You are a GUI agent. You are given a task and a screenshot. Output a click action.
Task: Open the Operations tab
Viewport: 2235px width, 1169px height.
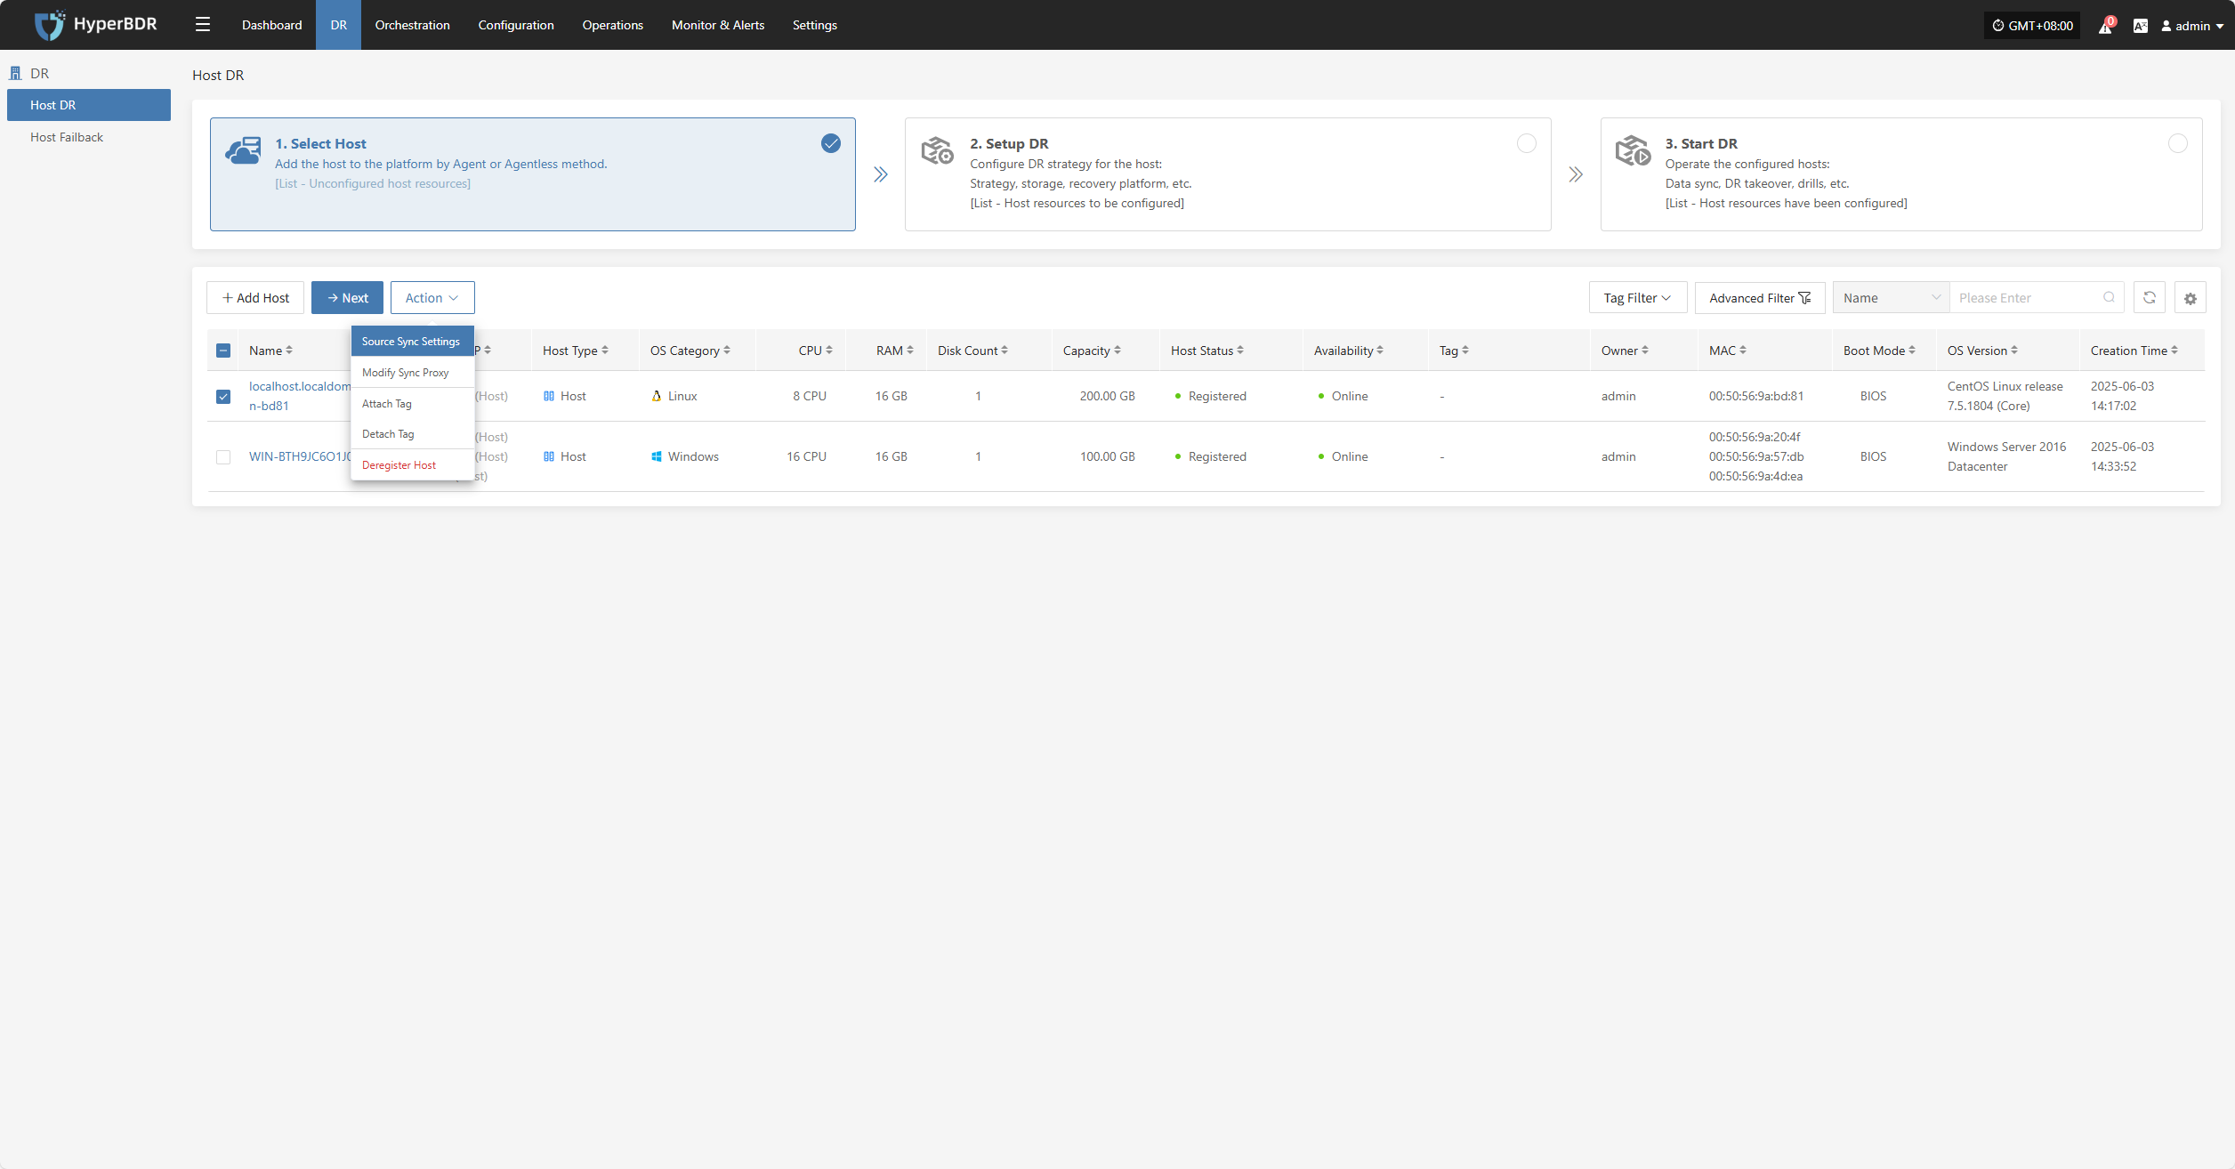[x=612, y=25]
